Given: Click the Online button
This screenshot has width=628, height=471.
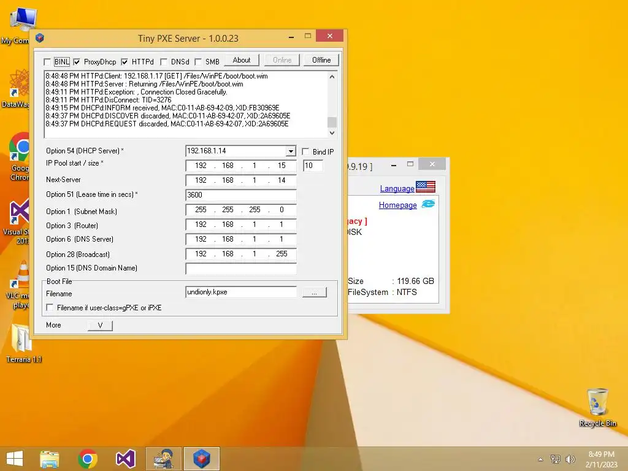Looking at the screenshot, I should 282,60.
